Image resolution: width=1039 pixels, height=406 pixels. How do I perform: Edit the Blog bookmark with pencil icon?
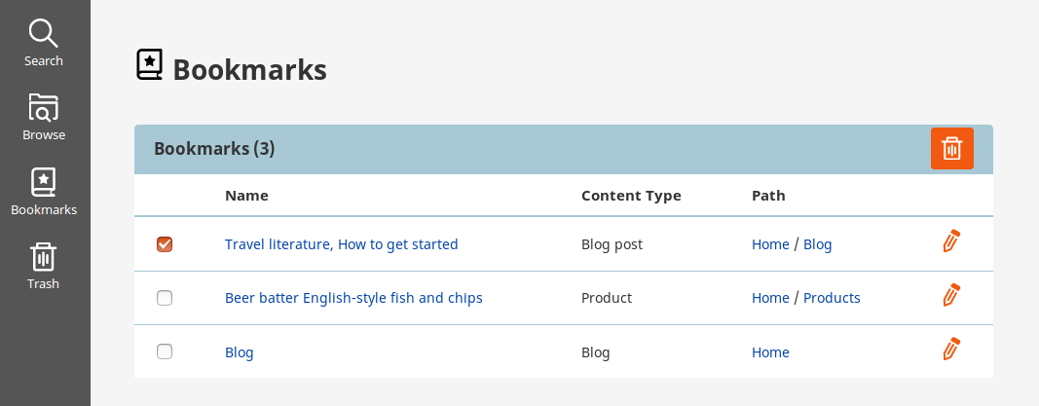[x=951, y=349]
